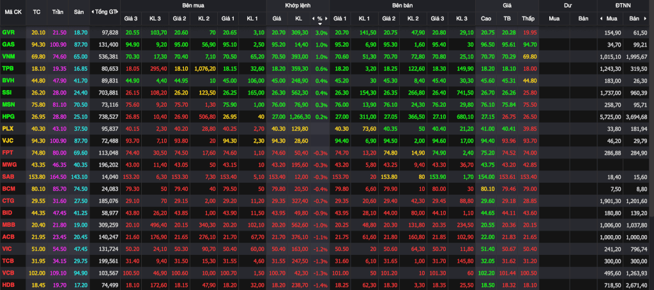Select GAS high price 96.50

pyautogui.click(x=487, y=44)
